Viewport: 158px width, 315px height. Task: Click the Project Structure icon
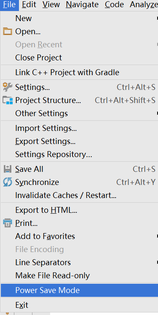coord(8,100)
